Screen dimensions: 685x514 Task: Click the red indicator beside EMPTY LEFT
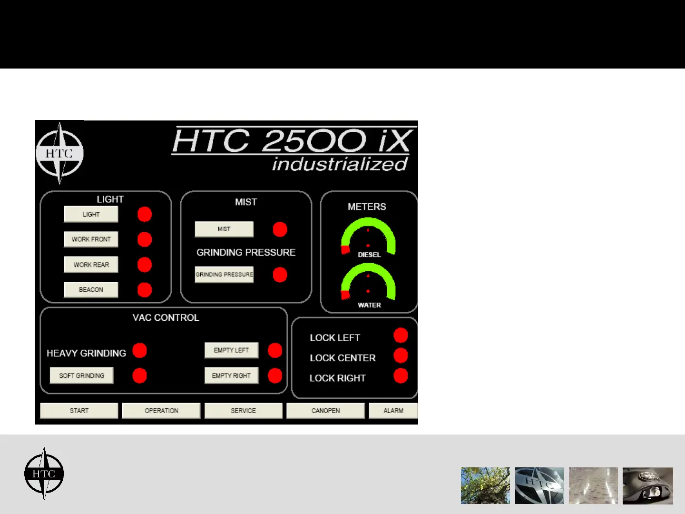[x=275, y=351]
